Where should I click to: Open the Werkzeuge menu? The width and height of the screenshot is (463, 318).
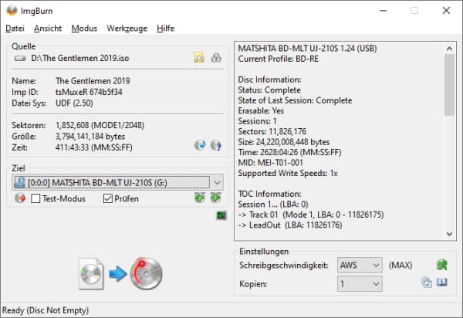click(127, 29)
